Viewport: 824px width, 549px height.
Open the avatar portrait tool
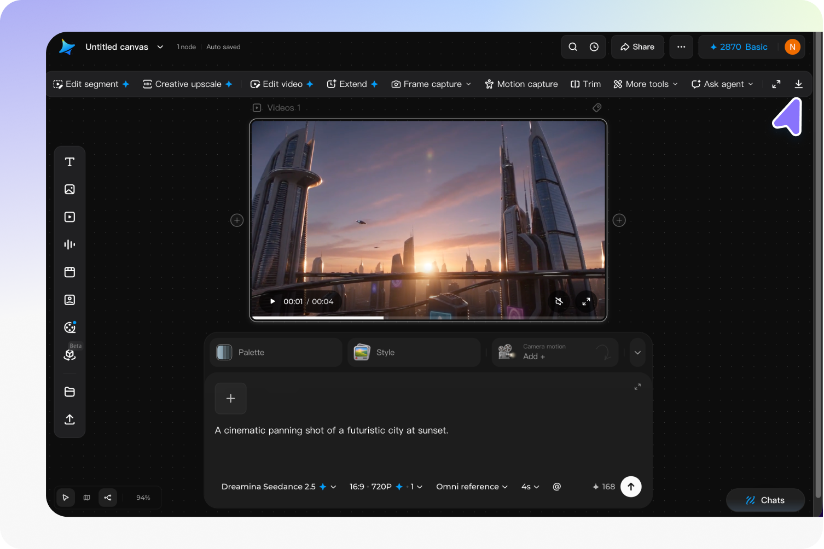pos(69,300)
